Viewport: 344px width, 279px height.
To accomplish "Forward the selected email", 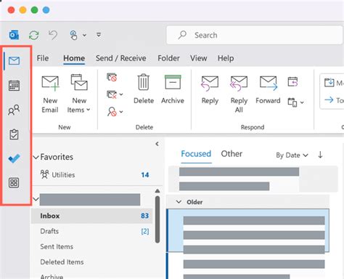I will tap(268, 89).
